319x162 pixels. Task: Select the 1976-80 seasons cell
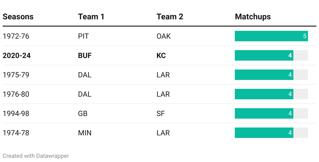[16, 94]
